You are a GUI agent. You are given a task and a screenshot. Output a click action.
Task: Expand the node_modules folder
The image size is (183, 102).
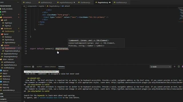click(x=7, y=9)
